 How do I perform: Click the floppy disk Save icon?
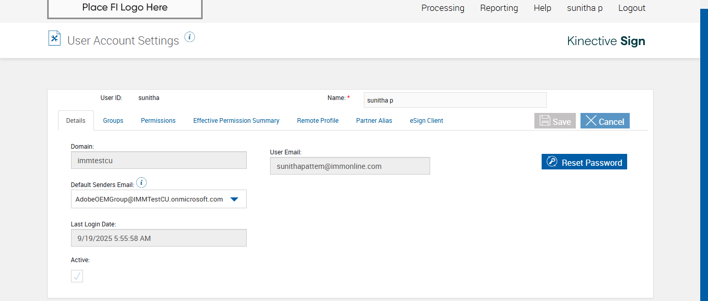[545, 121]
